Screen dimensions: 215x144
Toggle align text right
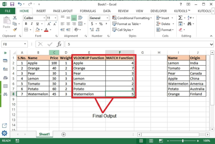tap(74, 24)
